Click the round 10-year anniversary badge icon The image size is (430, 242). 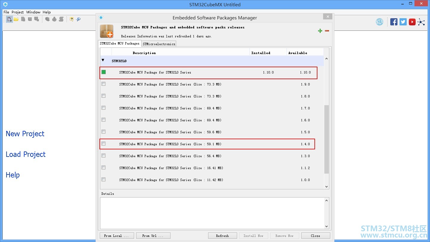tap(380, 22)
